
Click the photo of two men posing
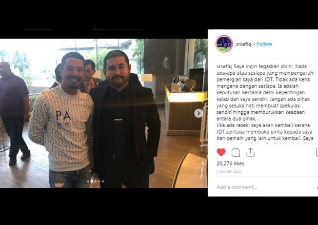[104, 113]
